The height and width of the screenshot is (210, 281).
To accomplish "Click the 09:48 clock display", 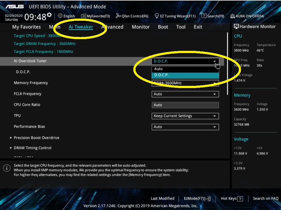I will [x=35, y=17].
